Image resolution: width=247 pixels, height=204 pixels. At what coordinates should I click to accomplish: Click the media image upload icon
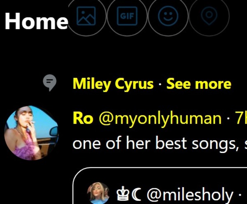pos(86,16)
